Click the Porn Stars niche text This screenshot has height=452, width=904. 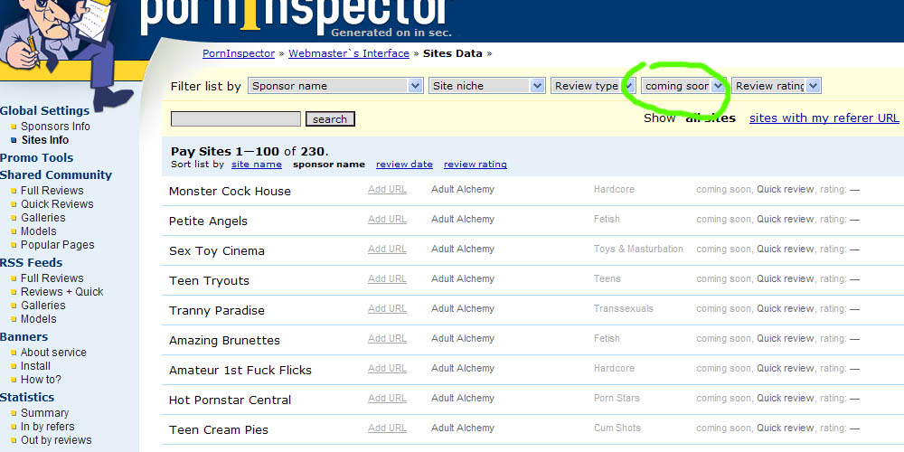pos(617,398)
